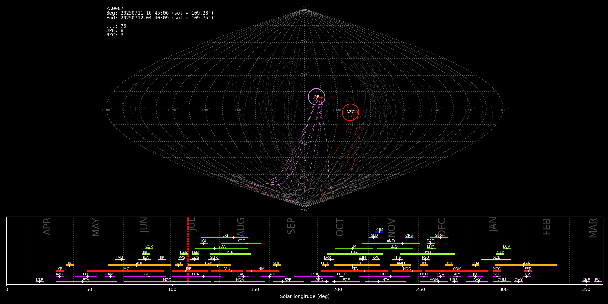Click the NUE shower label
The image size is (608, 304).
point(276,263)
